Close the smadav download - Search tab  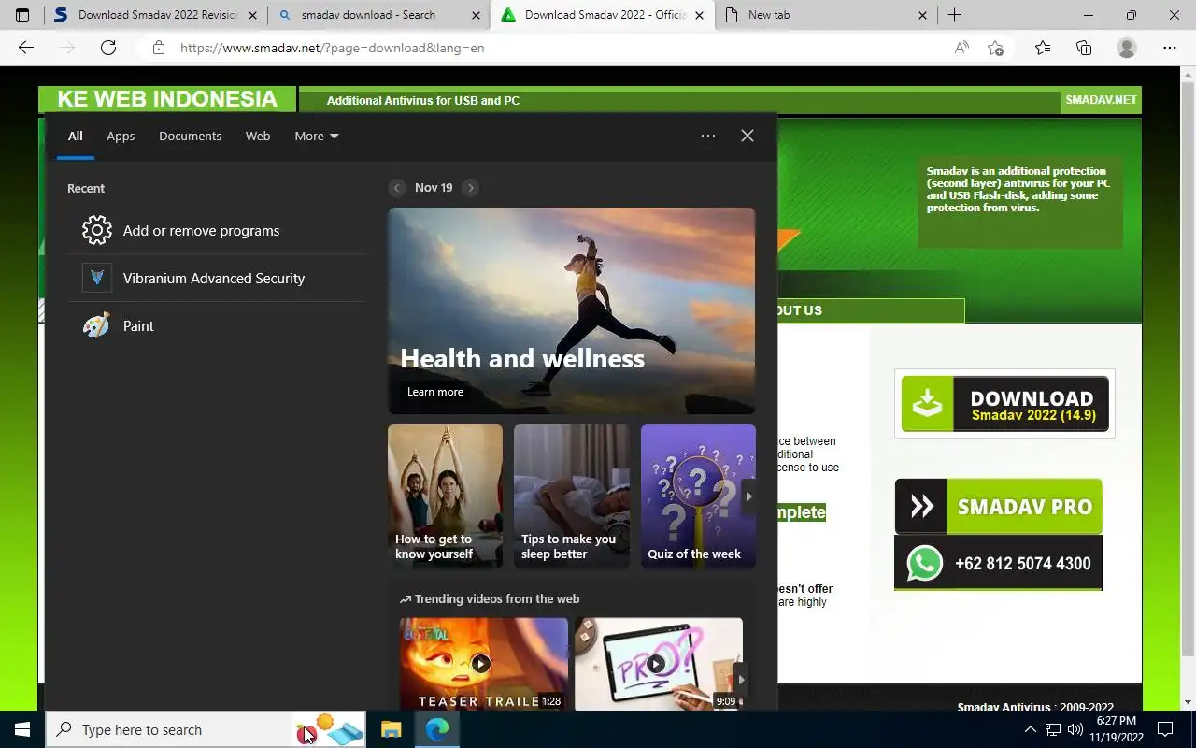476,15
